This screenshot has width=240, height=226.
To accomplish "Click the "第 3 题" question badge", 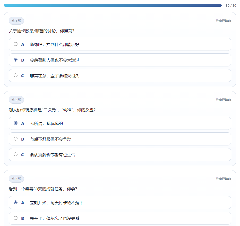I will [16, 179].
